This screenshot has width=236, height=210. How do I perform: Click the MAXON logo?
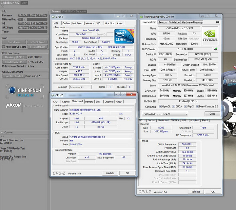coord(13,105)
